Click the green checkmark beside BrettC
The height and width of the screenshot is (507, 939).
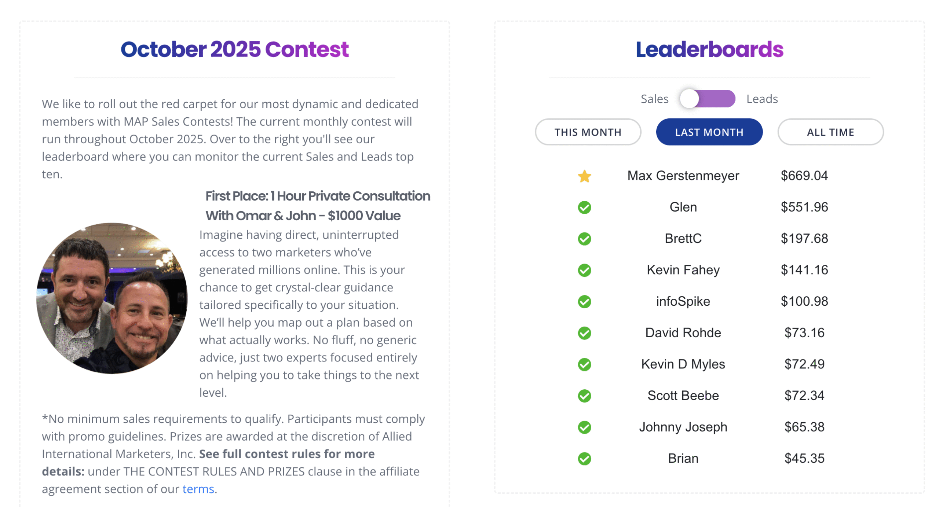point(584,239)
